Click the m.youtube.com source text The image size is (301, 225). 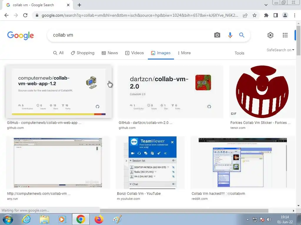click(x=128, y=199)
